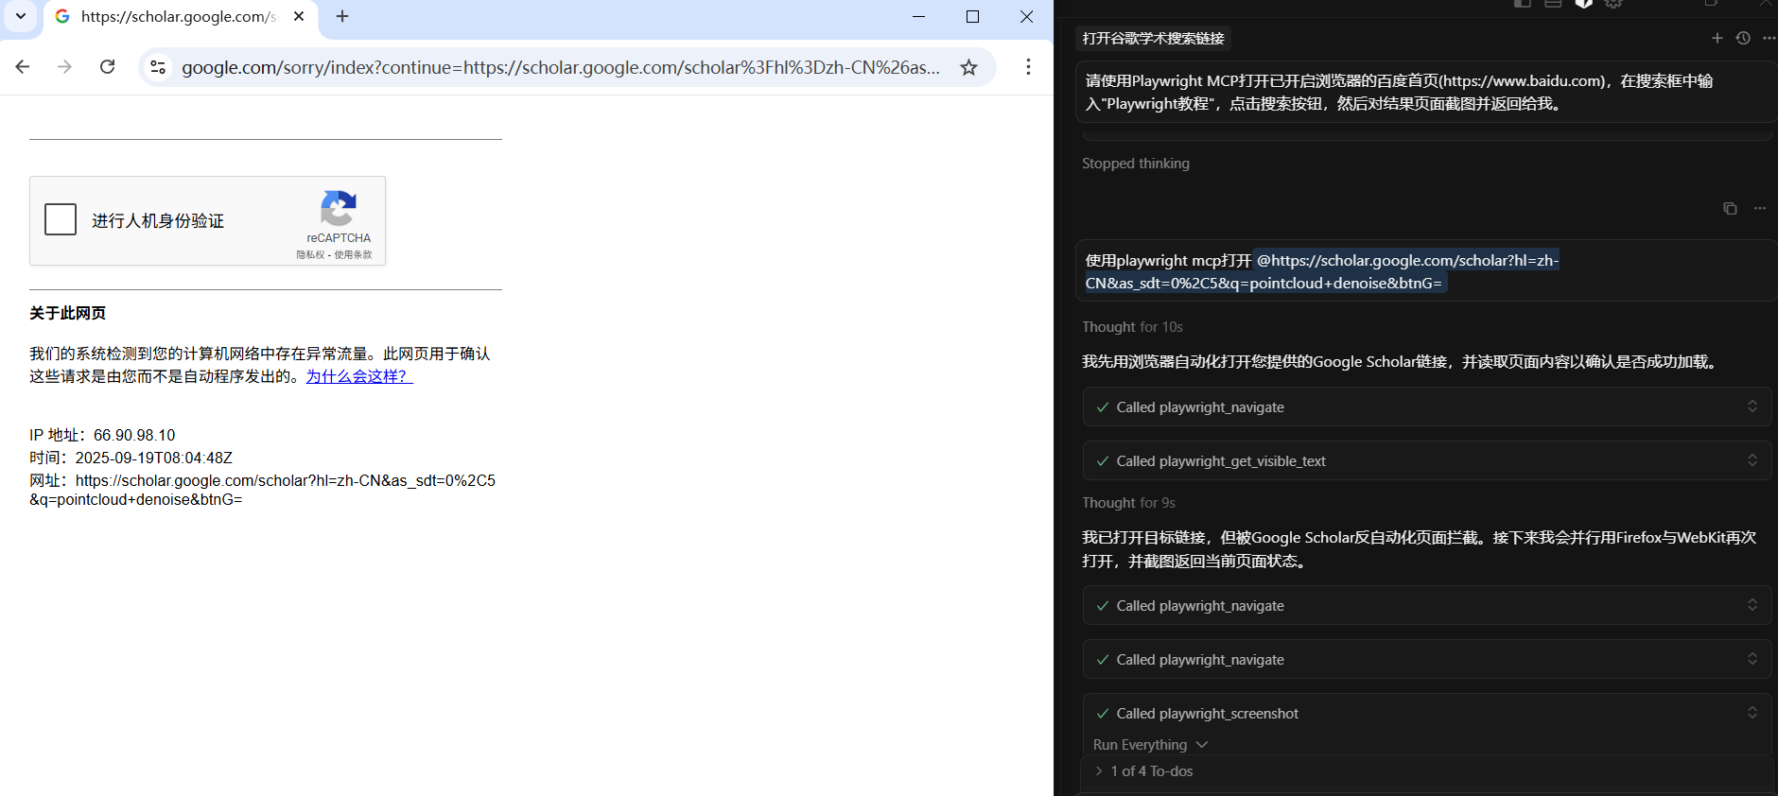Open the 为什么会这样? explanation link
The image size is (1778, 796).
click(359, 376)
